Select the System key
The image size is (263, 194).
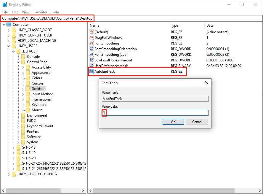pos(33,142)
